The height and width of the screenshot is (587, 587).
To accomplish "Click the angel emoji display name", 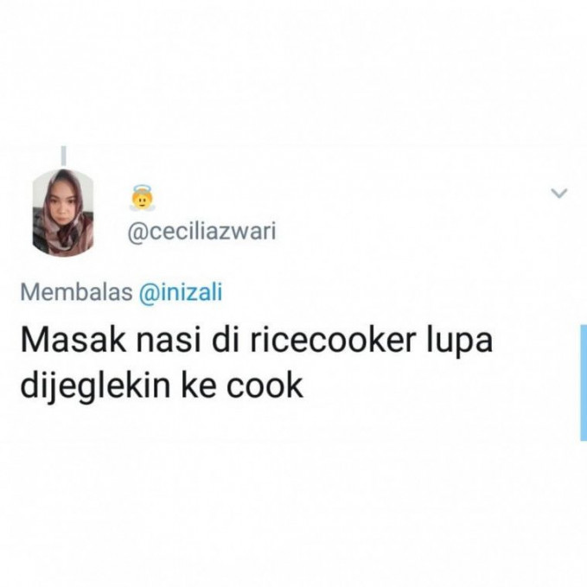I will [141, 198].
